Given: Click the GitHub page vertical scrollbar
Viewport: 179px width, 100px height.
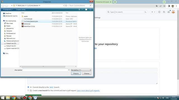Looking at the screenshot, I should point(178,45).
